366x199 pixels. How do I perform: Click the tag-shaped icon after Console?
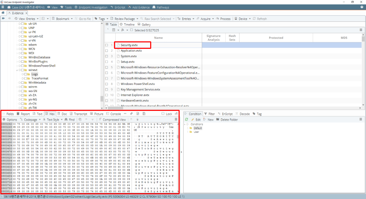[131, 114]
